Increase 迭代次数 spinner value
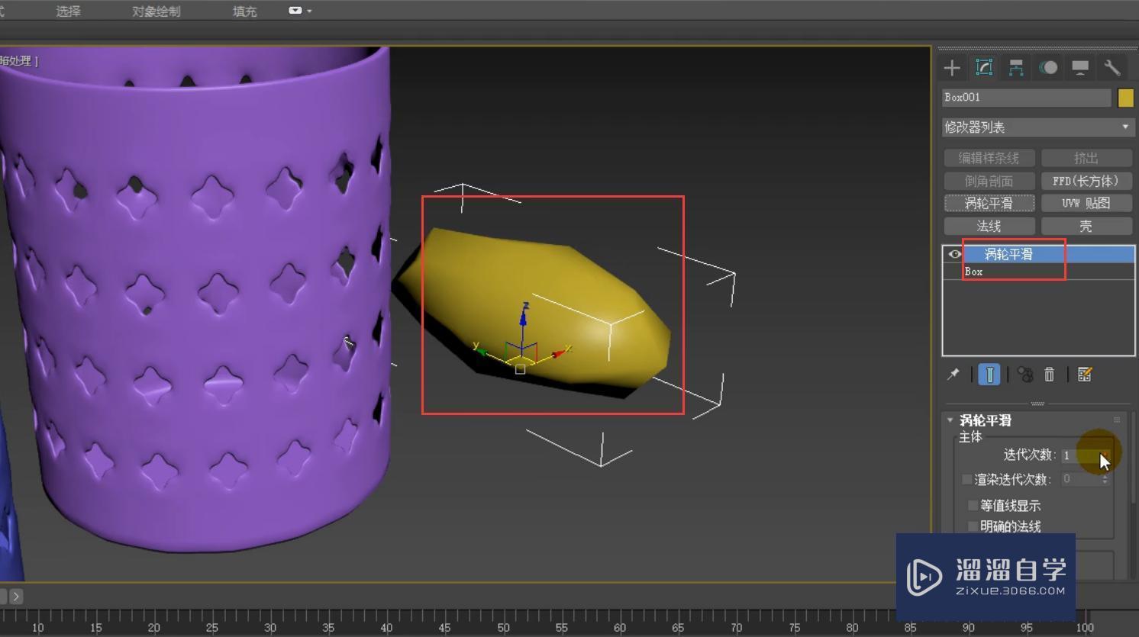 1105,452
